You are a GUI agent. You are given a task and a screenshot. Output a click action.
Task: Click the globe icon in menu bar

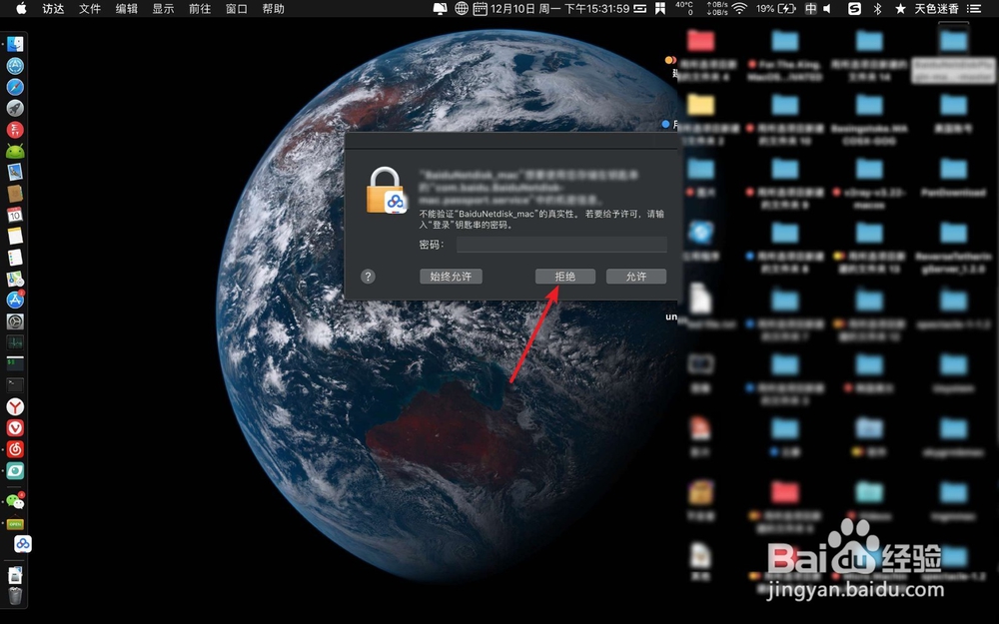tap(462, 8)
